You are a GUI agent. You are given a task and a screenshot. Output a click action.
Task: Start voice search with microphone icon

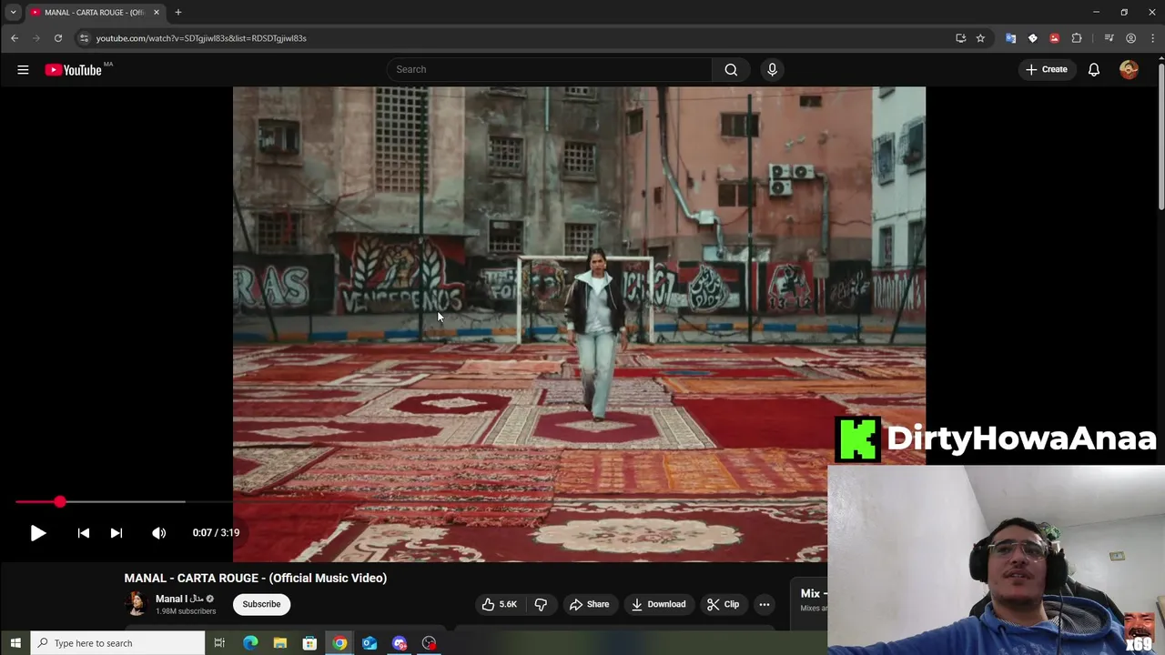pos(772,69)
